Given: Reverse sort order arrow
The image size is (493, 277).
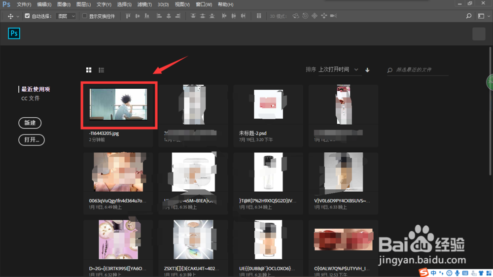Looking at the screenshot, I should 367,70.
